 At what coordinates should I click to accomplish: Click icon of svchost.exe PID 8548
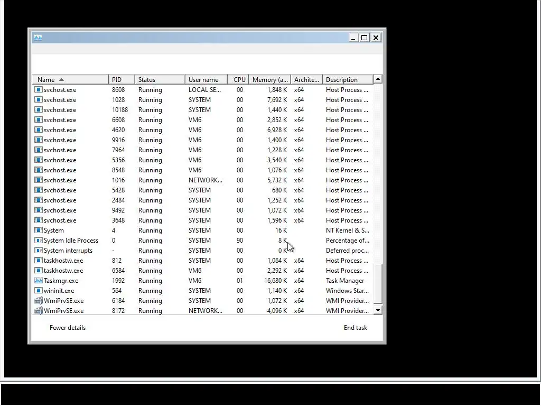pos(38,170)
